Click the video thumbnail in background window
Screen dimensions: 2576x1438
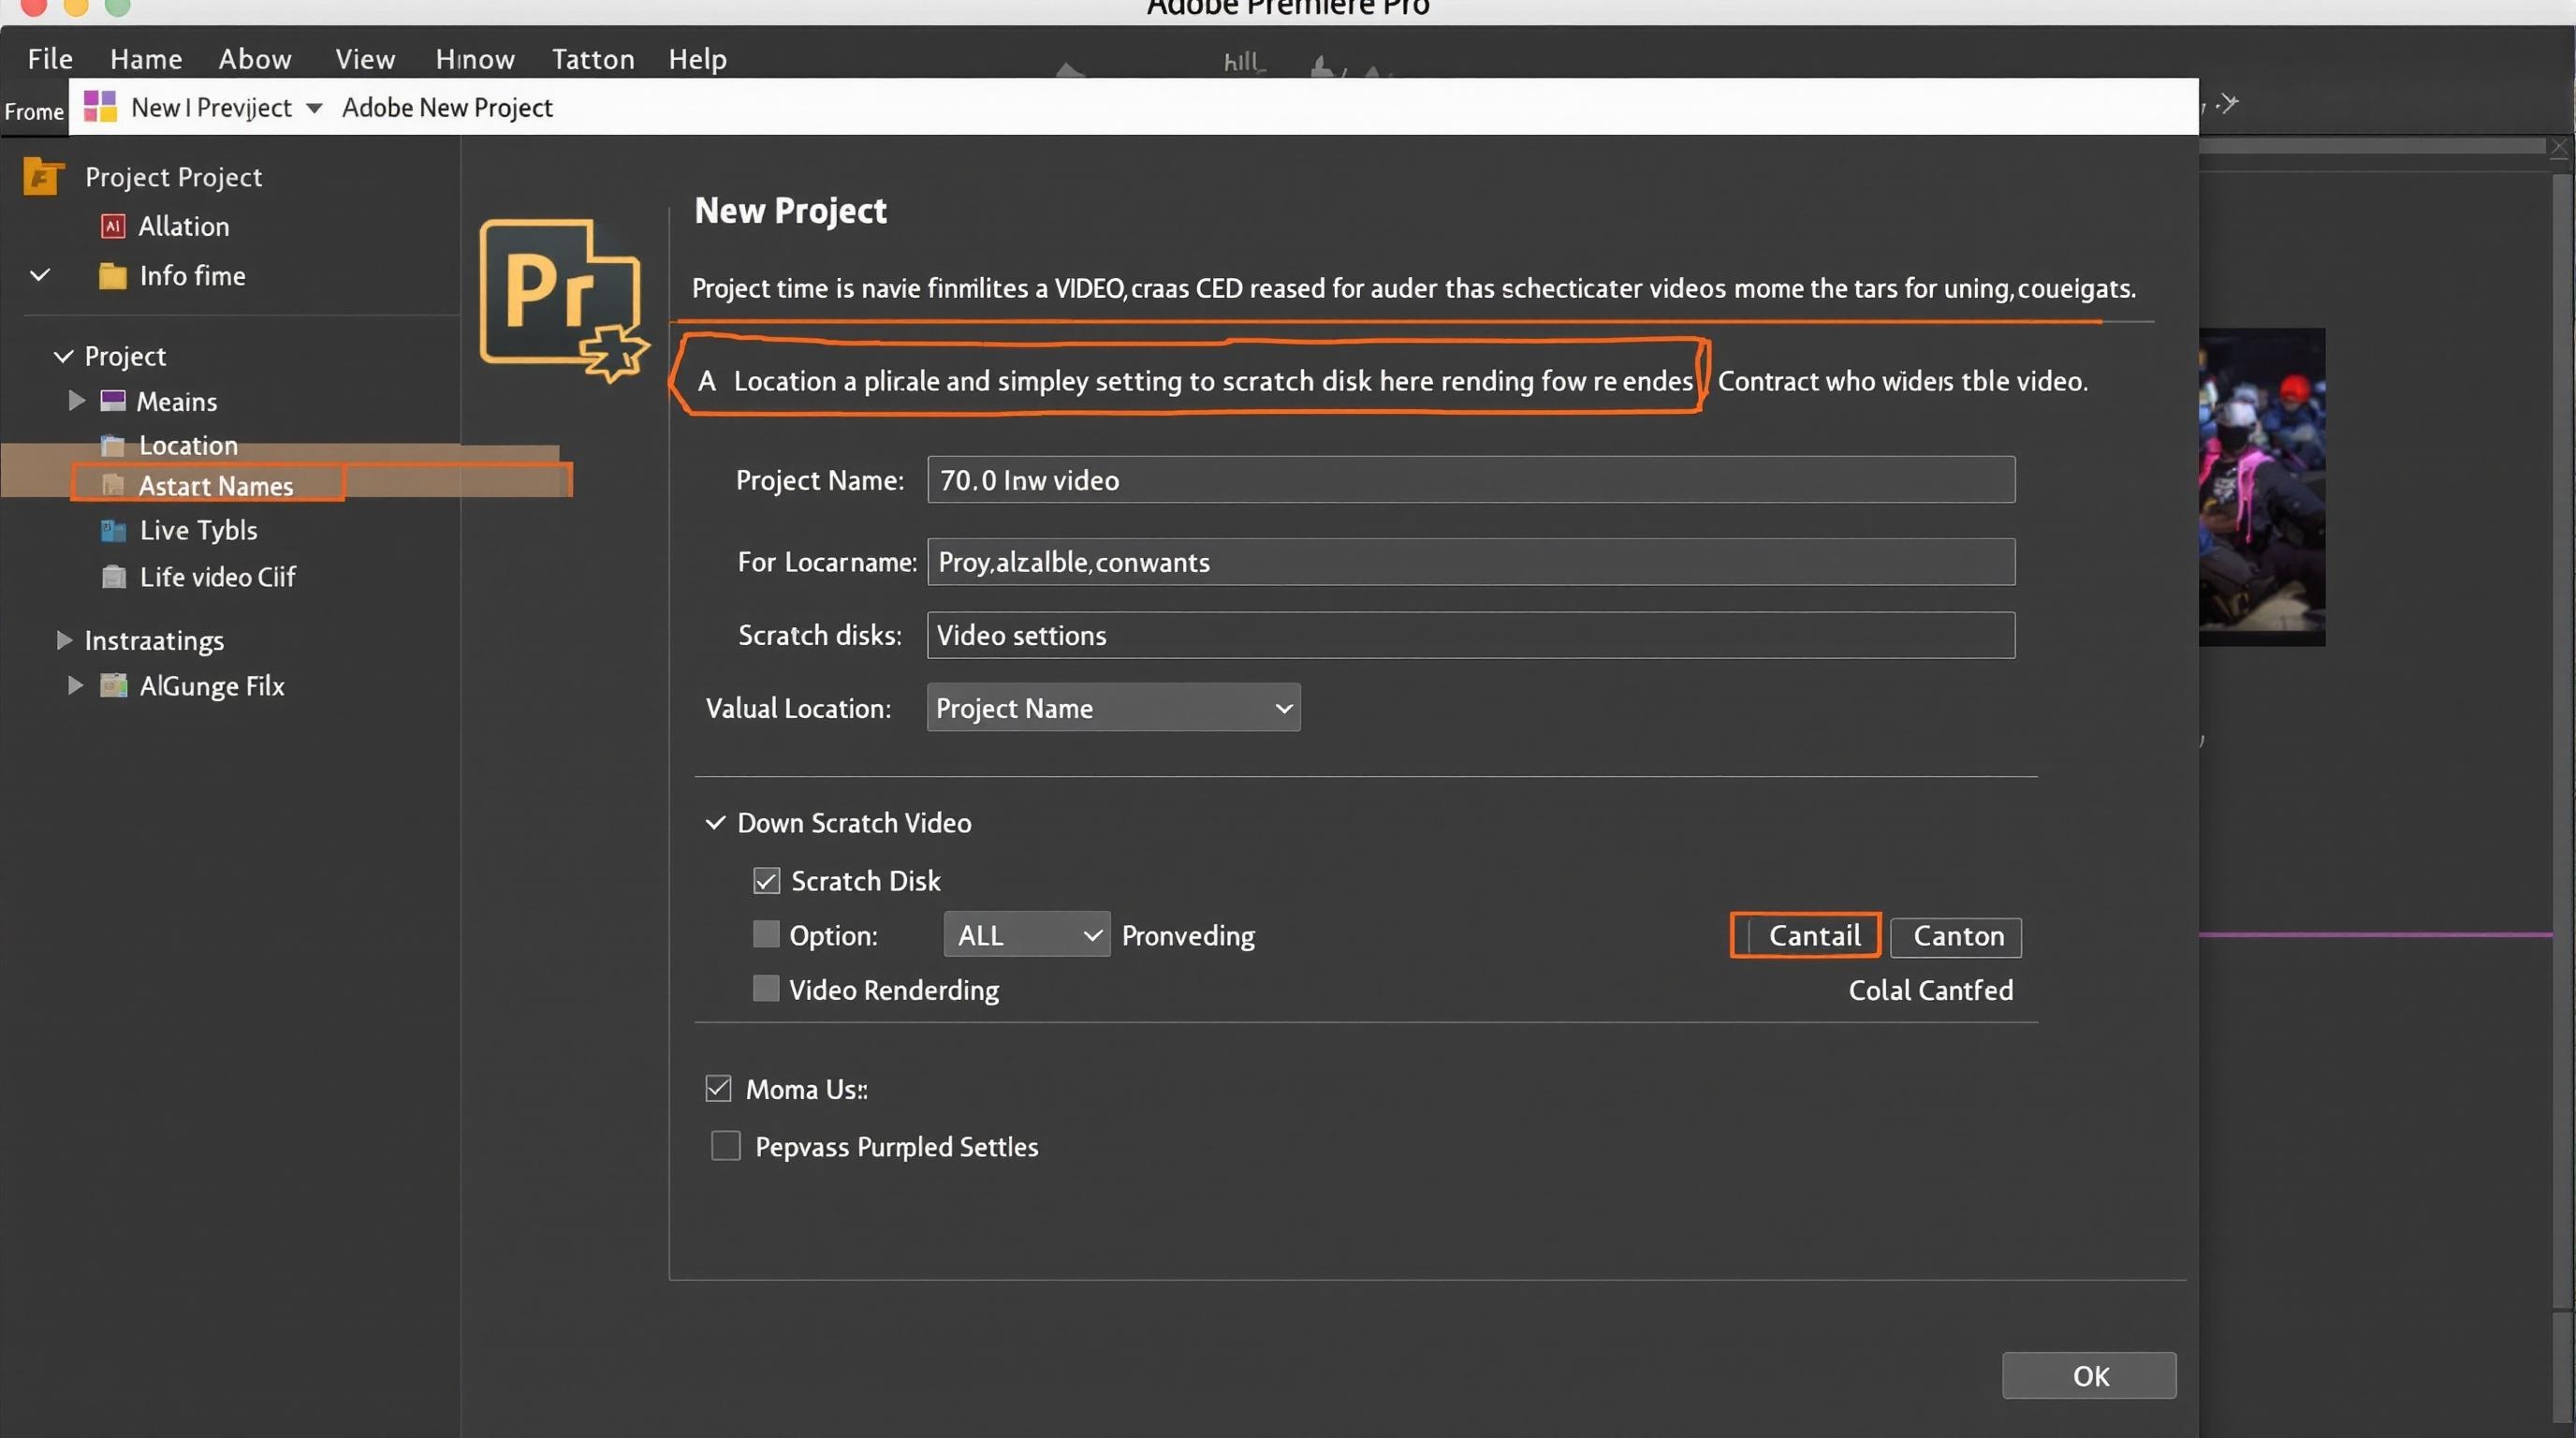2261,487
